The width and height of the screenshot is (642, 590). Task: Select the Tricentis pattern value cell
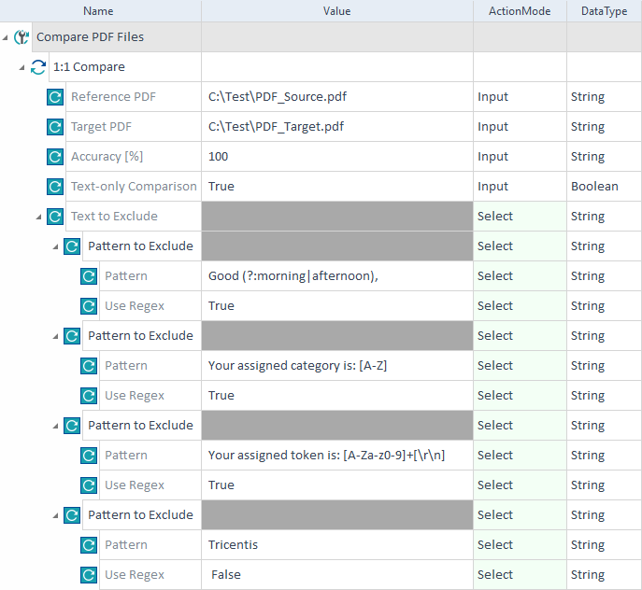click(x=336, y=545)
